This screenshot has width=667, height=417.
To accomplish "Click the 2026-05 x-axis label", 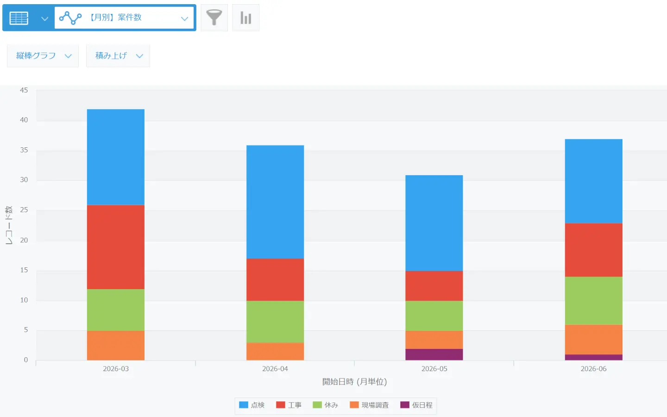I will coord(434,369).
